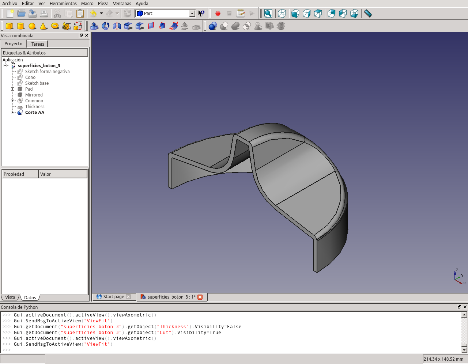The width and height of the screenshot is (468, 364).
Task: Save the document via the Save icon
Action: (33, 14)
